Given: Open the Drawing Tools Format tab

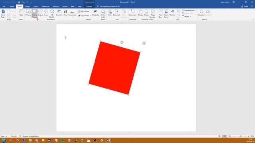Looking at the screenshot, I should point(89,6).
